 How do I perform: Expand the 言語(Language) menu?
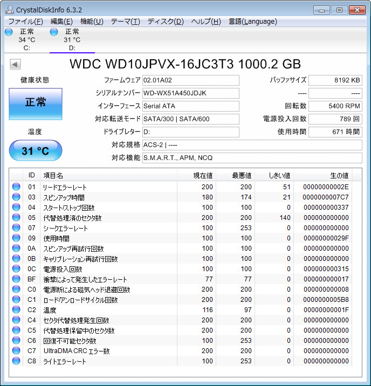(x=252, y=22)
